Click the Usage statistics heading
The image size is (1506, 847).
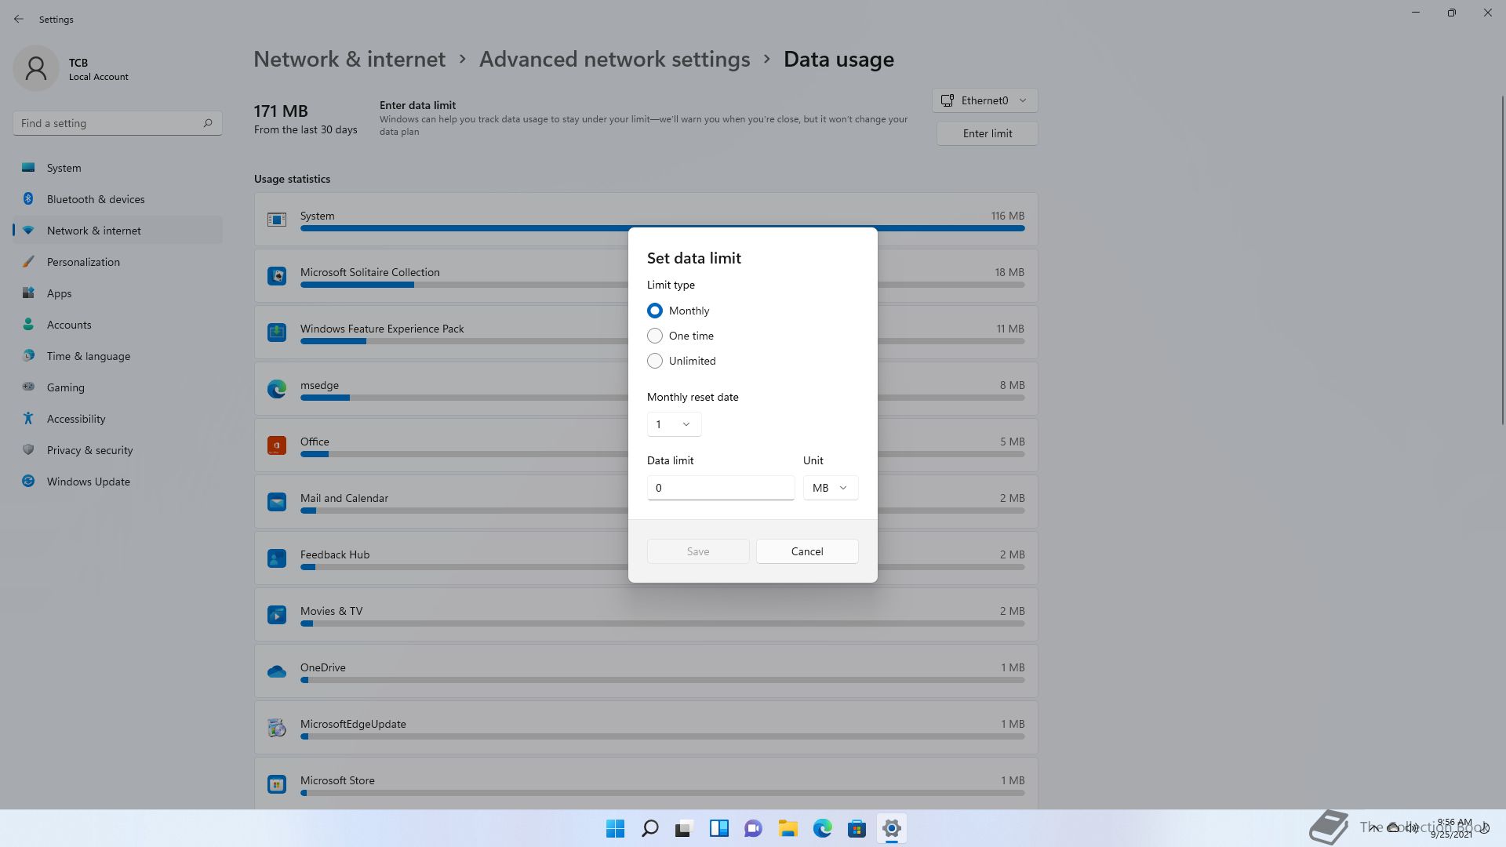[292, 179]
